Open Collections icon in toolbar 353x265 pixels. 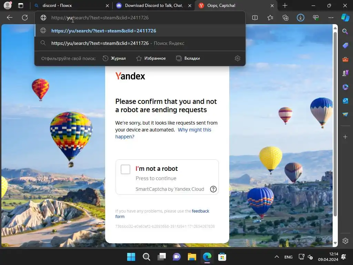[285, 18]
